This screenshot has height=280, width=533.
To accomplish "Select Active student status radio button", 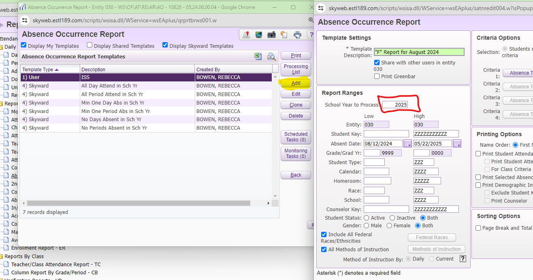I will [x=367, y=218].
